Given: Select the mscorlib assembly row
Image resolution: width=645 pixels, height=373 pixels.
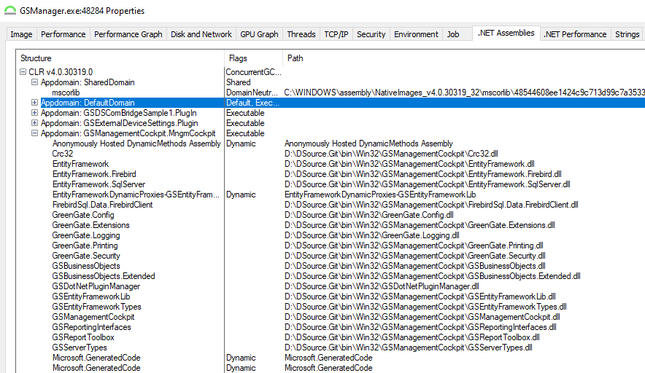Looking at the screenshot, I should 66,93.
